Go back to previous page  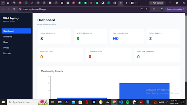tap(3, 9)
